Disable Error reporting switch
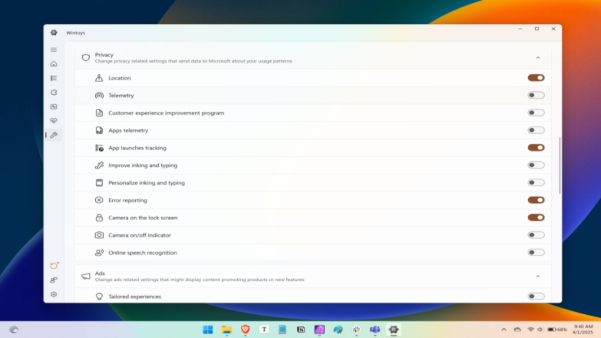This screenshot has height=338, width=601. pos(536,200)
